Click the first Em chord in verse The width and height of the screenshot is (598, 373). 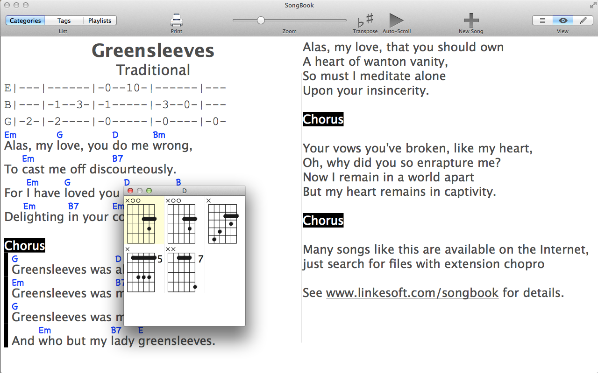10,135
